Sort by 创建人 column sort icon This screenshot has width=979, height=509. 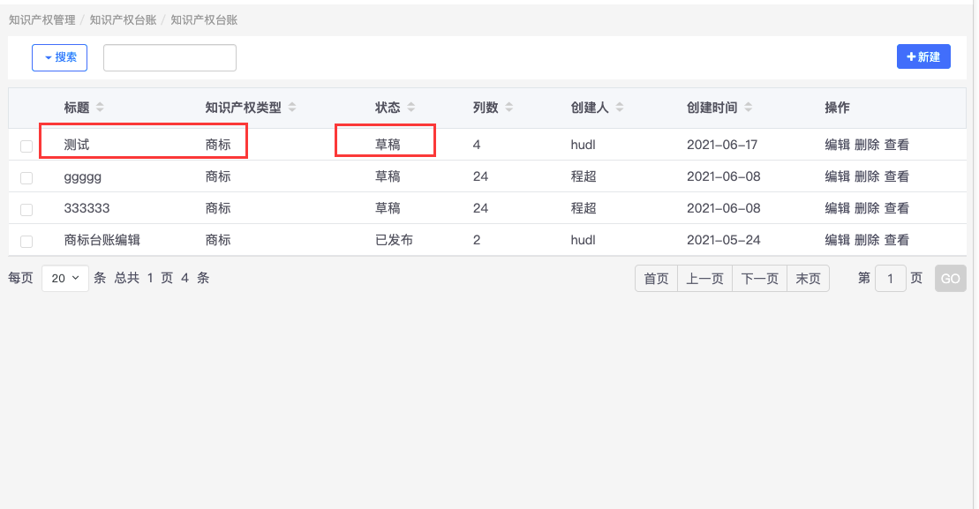coord(620,108)
